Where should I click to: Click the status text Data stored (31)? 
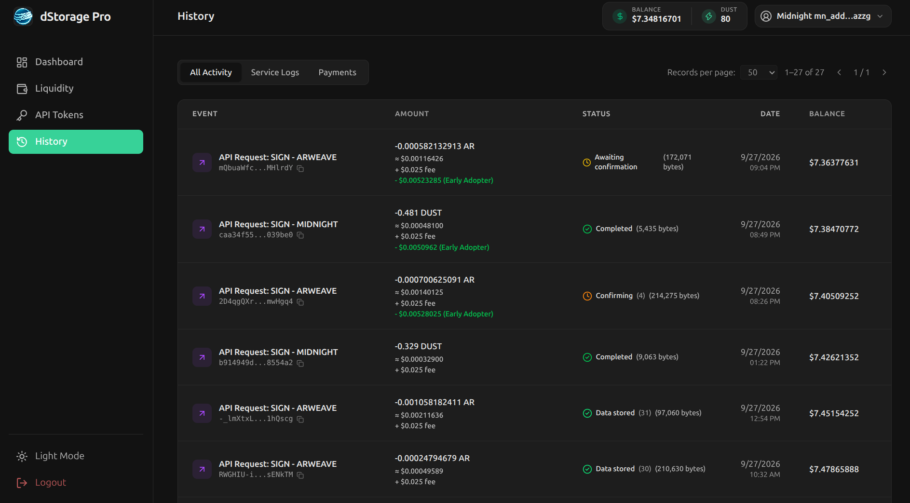tap(623, 413)
